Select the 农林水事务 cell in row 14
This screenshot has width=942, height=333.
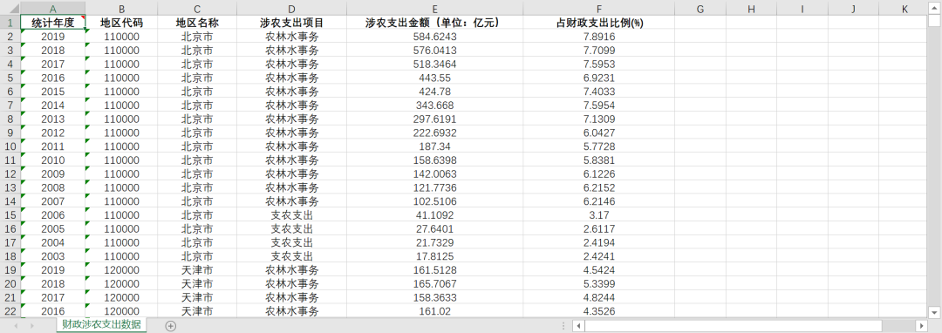[x=291, y=201]
